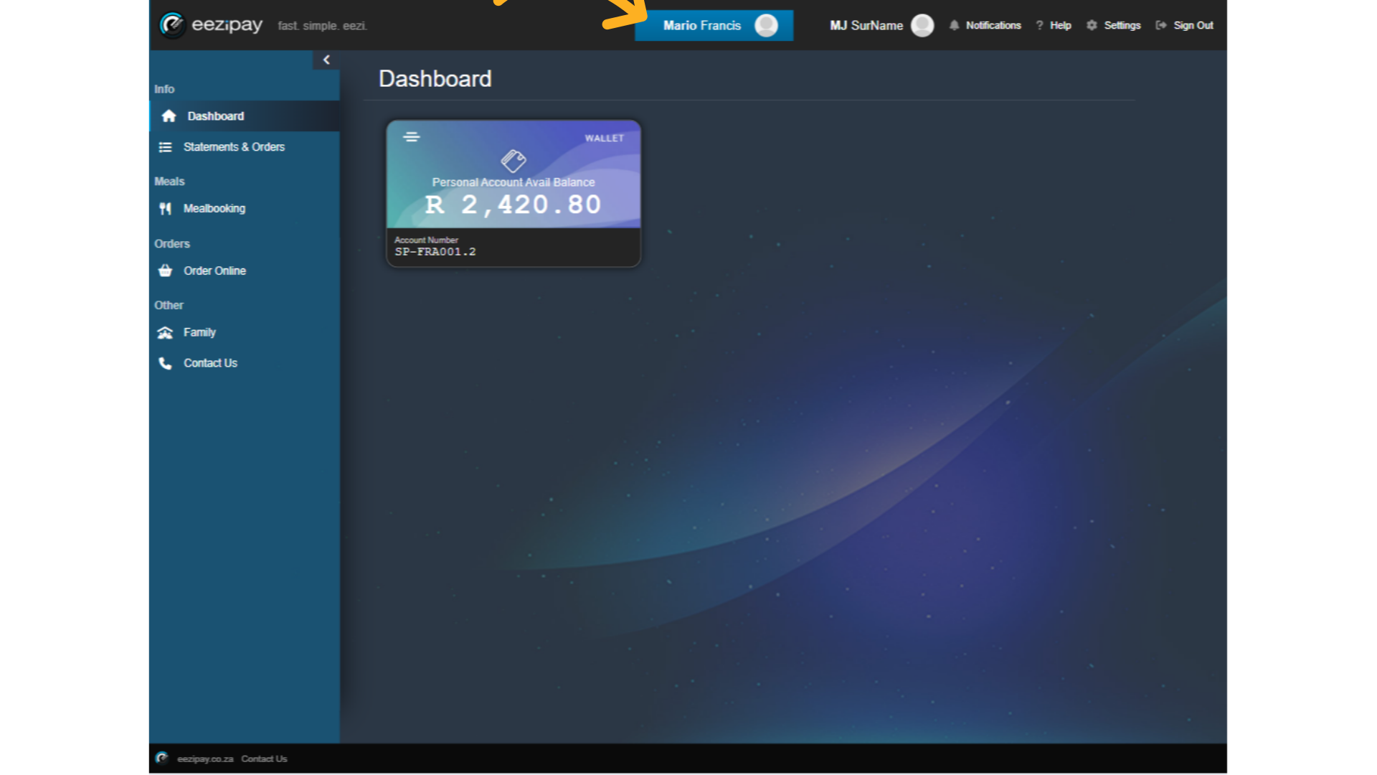The width and height of the screenshot is (1377, 775).
Task: Click the wallet icon on the card
Action: pyautogui.click(x=514, y=161)
